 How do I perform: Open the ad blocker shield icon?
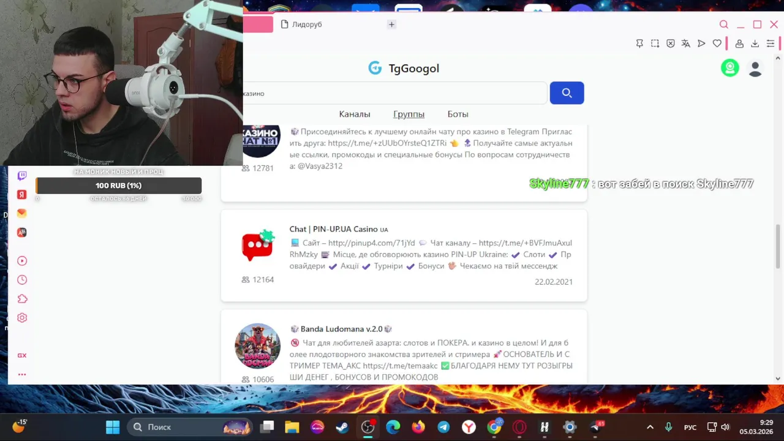click(x=671, y=43)
